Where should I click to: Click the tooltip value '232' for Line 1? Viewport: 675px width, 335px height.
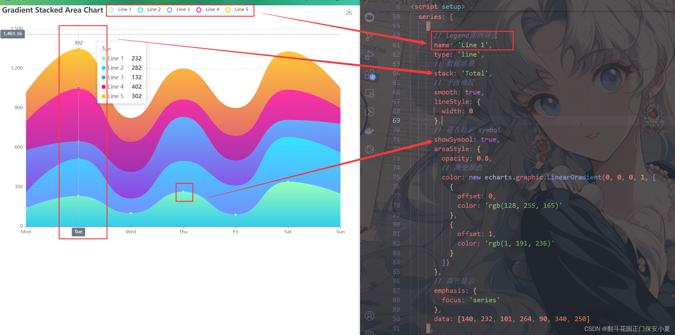(137, 59)
